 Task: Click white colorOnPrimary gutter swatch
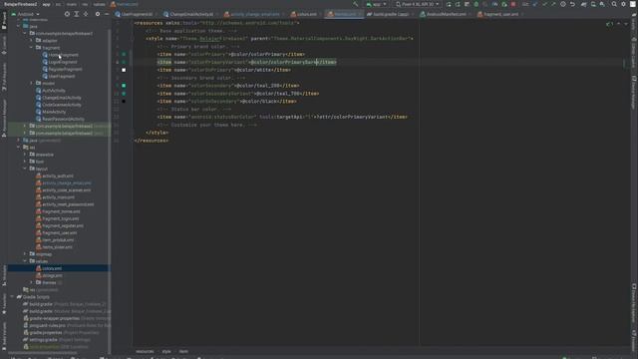click(x=124, y=70)
